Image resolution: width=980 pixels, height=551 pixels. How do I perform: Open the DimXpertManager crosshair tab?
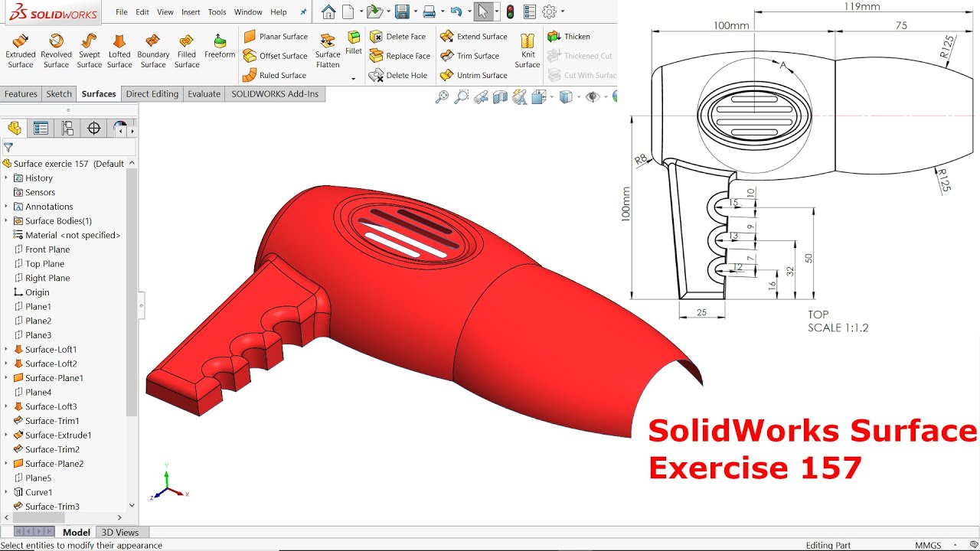[94, 128]
